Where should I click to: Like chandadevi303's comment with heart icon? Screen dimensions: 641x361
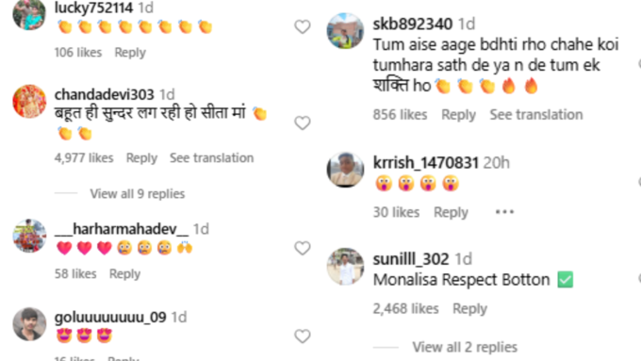pyautogui.click(x=302, y=123)
